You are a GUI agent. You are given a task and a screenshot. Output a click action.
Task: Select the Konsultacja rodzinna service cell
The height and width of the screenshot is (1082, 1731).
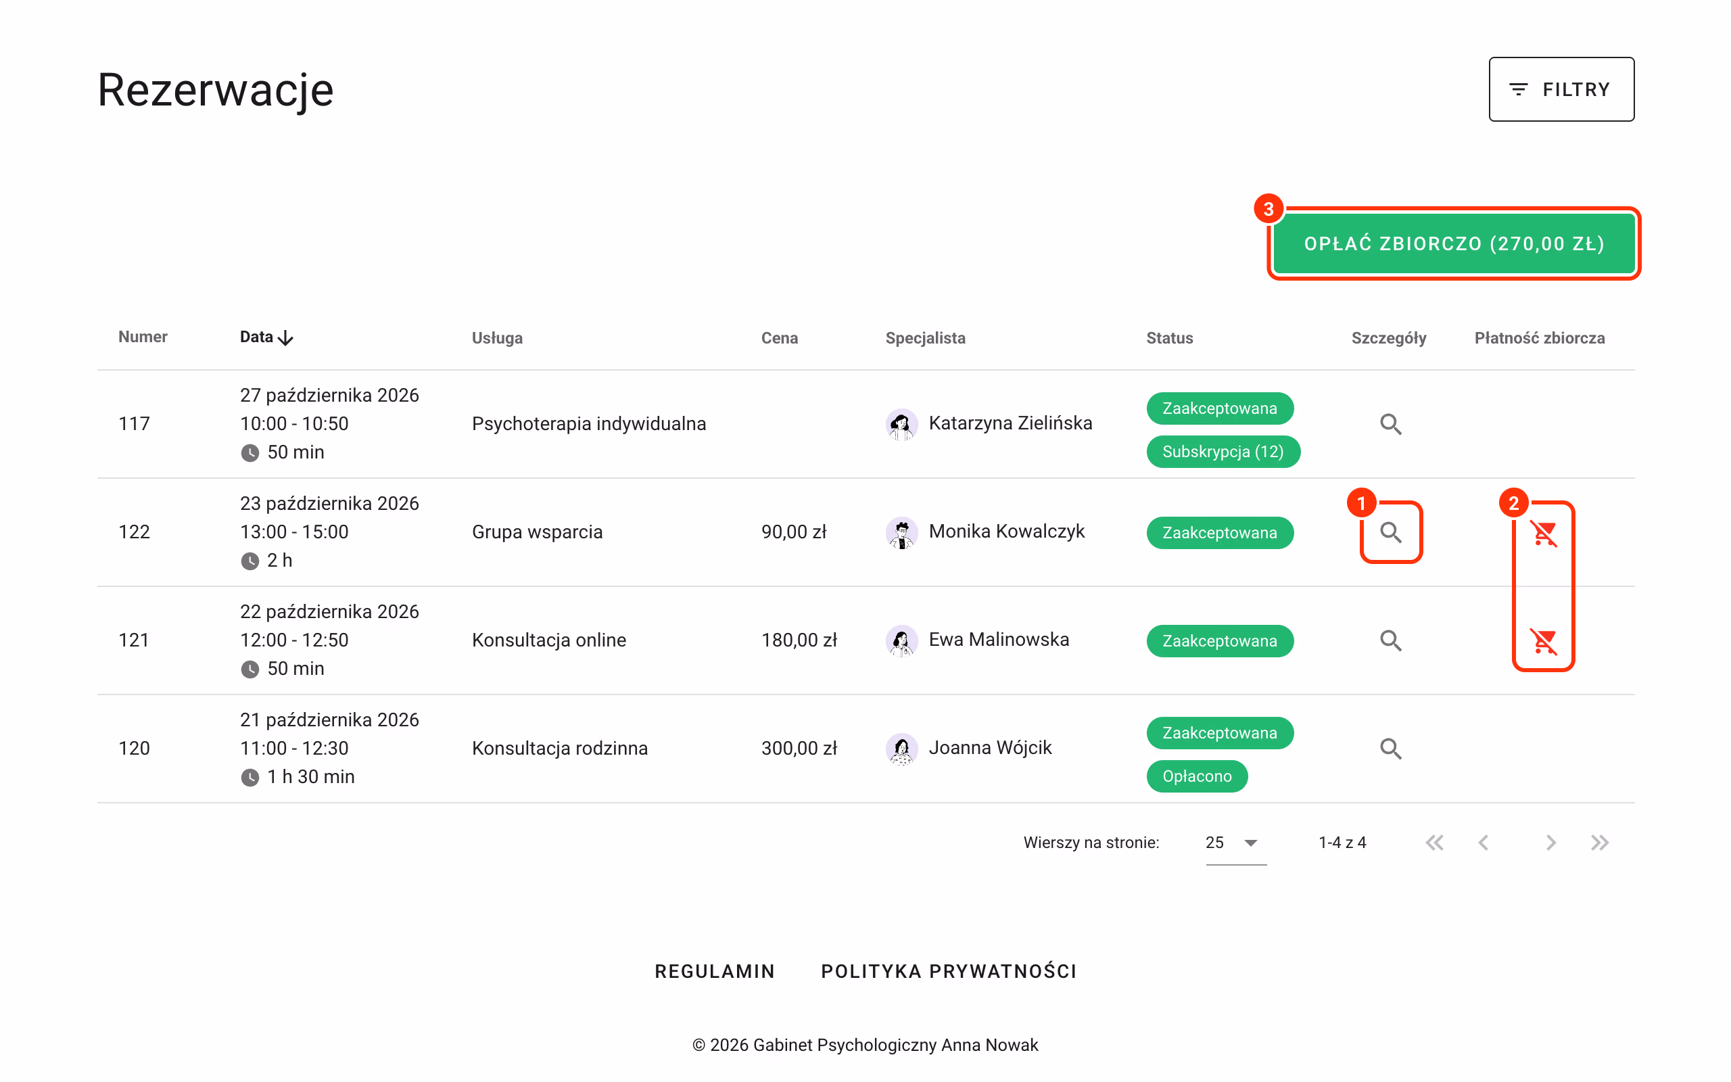(559, 748)
